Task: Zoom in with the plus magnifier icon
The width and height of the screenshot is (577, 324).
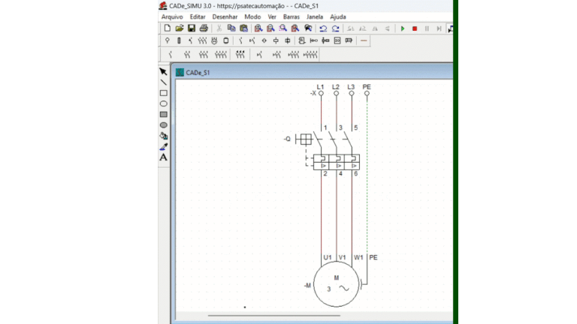Action: [x=258, y=28]
